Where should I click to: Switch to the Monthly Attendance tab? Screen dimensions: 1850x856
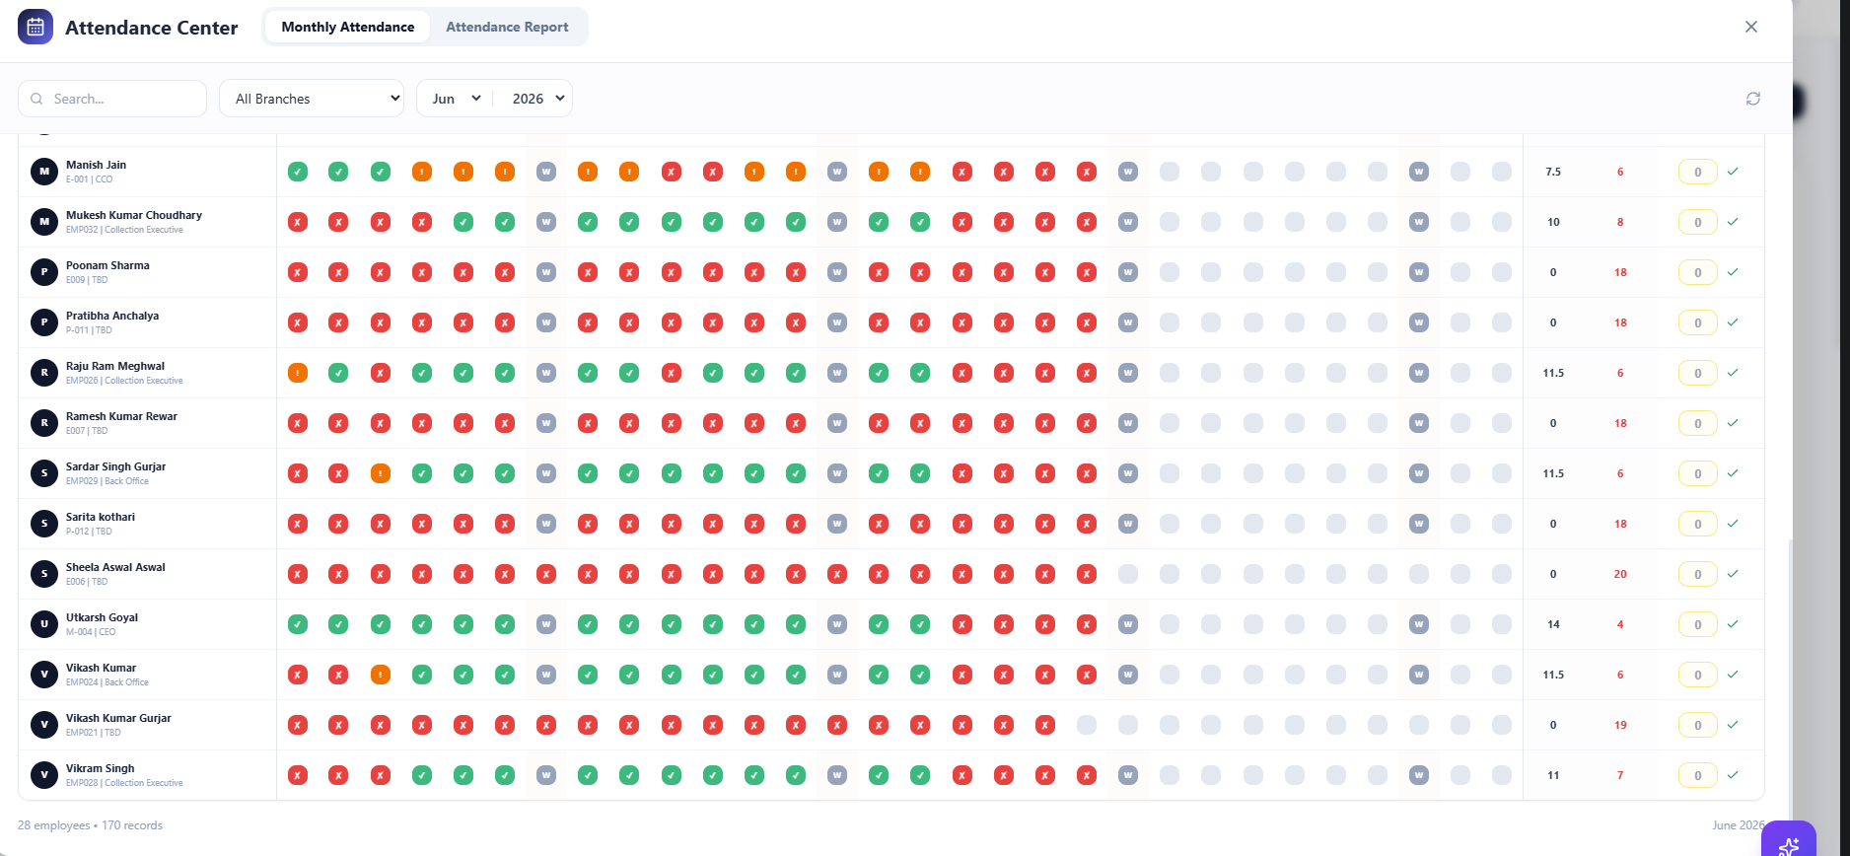pyautogui.click(x=347, y=27)
